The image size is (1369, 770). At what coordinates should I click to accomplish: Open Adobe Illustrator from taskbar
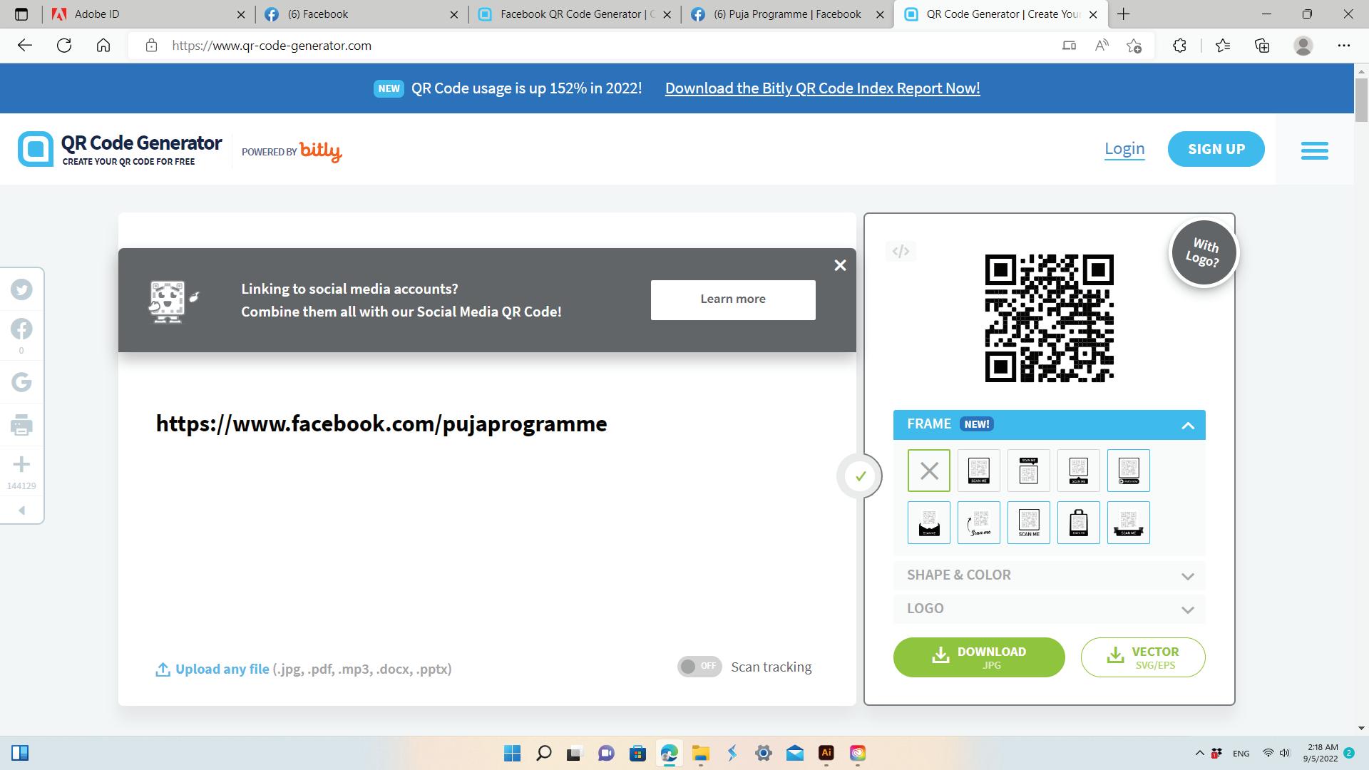[x=826, y=753]
